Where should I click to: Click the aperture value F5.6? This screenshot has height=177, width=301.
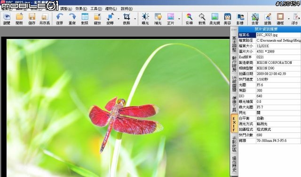[260, 85]
